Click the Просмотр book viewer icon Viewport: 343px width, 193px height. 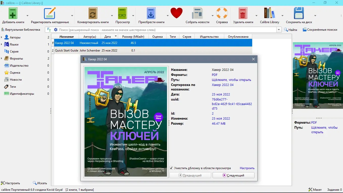point(123,13)
